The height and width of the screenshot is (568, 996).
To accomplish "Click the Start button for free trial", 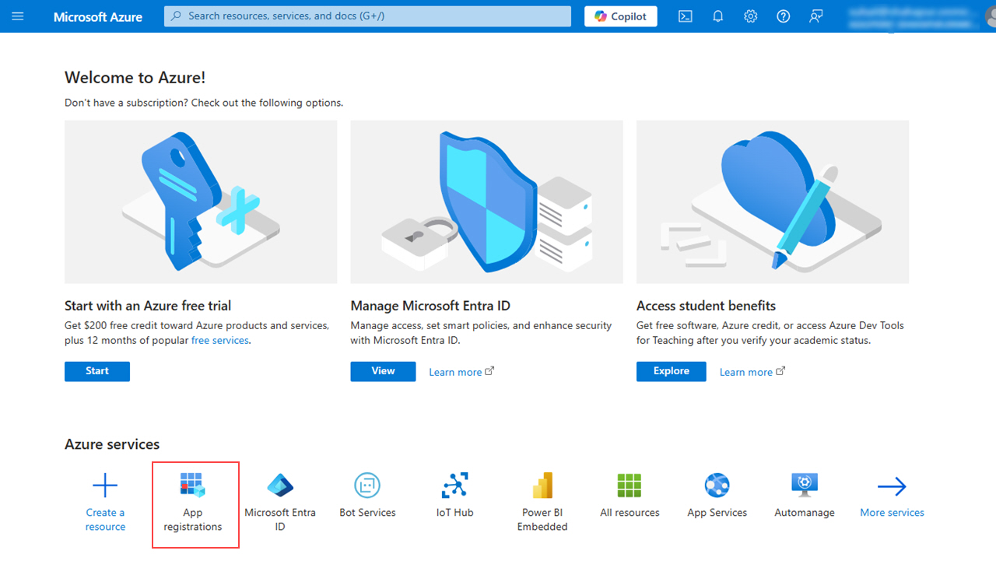I will pyautogui.click(x=97, y=371).
